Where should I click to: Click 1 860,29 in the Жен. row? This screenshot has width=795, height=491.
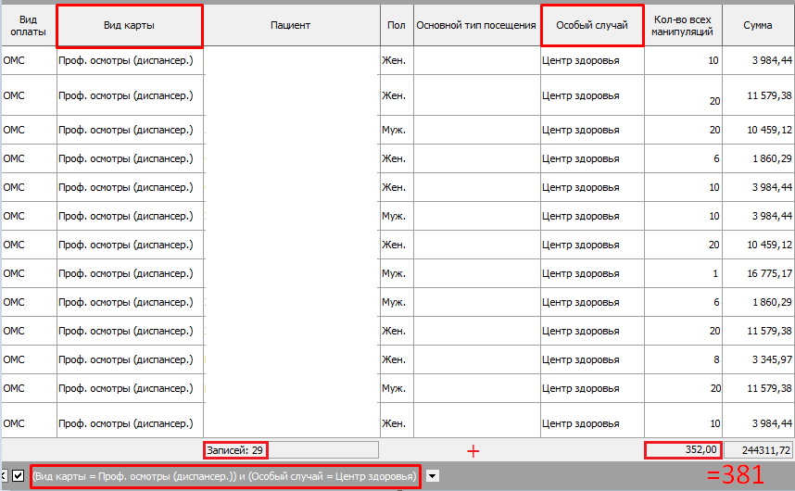(x=758, y=158)
